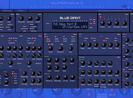
Task: Click the Prev patch button
Action: [x=91, y=18]
